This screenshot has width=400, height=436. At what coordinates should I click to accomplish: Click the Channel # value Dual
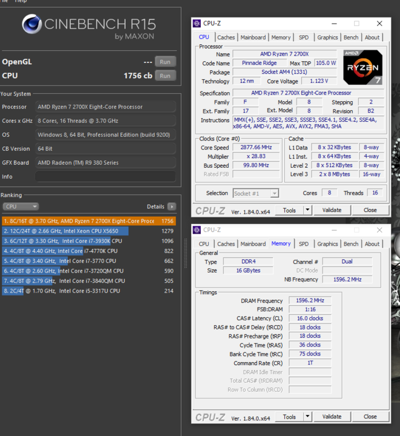point(347,262)
